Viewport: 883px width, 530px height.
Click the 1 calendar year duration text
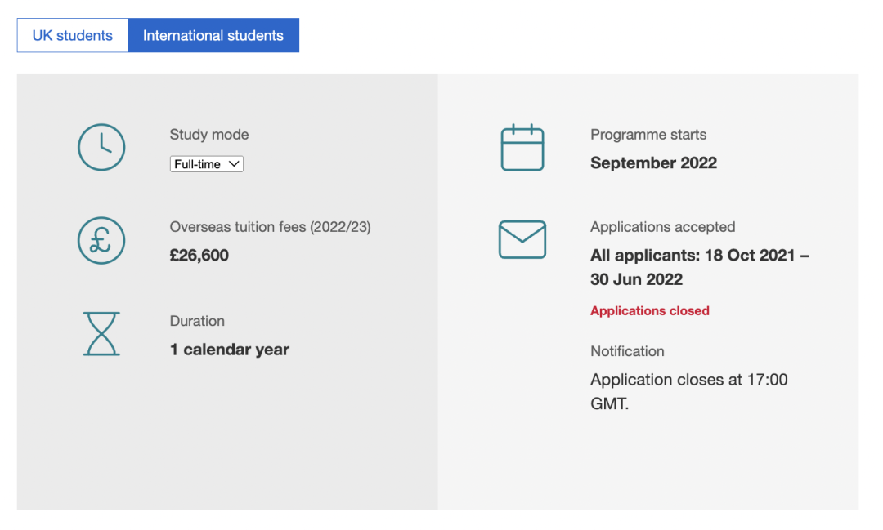229,350
